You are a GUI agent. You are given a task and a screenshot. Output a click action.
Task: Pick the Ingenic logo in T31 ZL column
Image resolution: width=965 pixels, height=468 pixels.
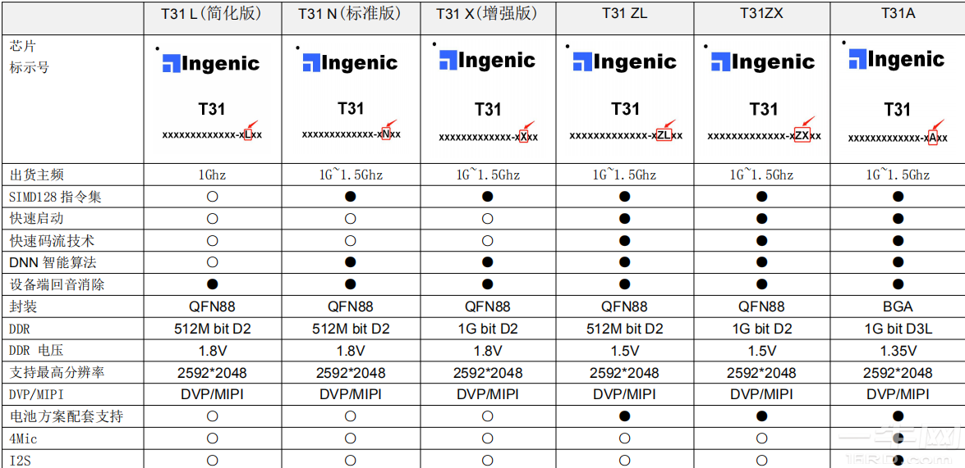pyautogui.click(x=625, y=62)
